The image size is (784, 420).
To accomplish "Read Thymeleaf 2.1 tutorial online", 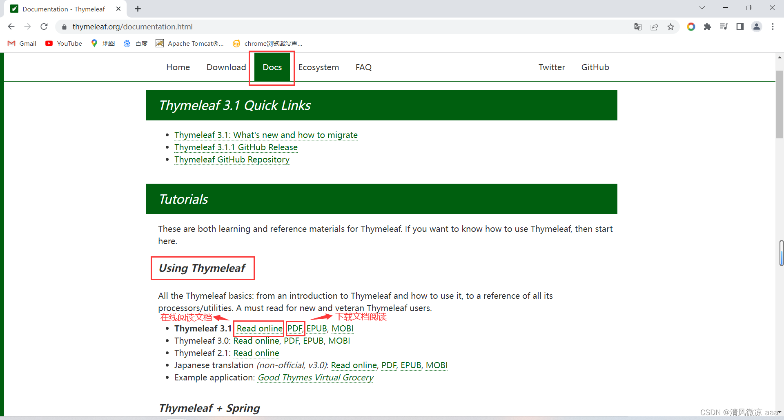I will coord(256,353).
